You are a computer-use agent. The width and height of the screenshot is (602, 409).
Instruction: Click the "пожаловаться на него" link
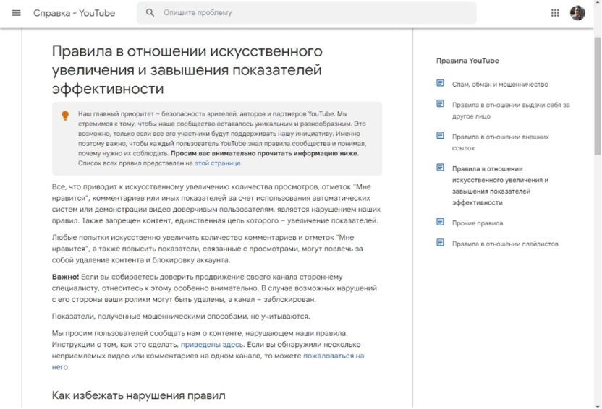click(x=333, y=356)
